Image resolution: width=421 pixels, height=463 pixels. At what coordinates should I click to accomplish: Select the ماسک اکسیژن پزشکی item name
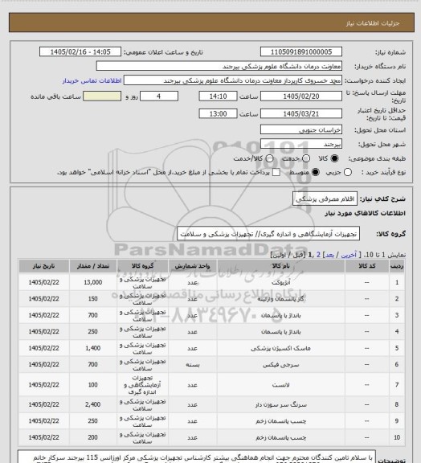280,348
